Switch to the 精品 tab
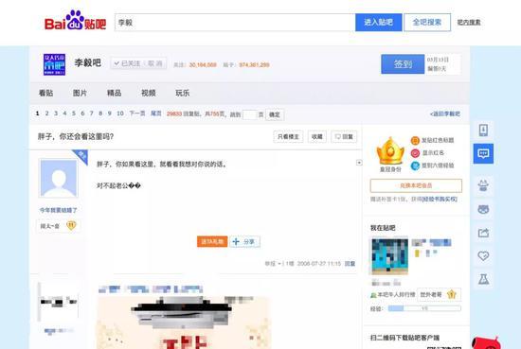Viewport: 521px width, 349px height. point(114,94)
